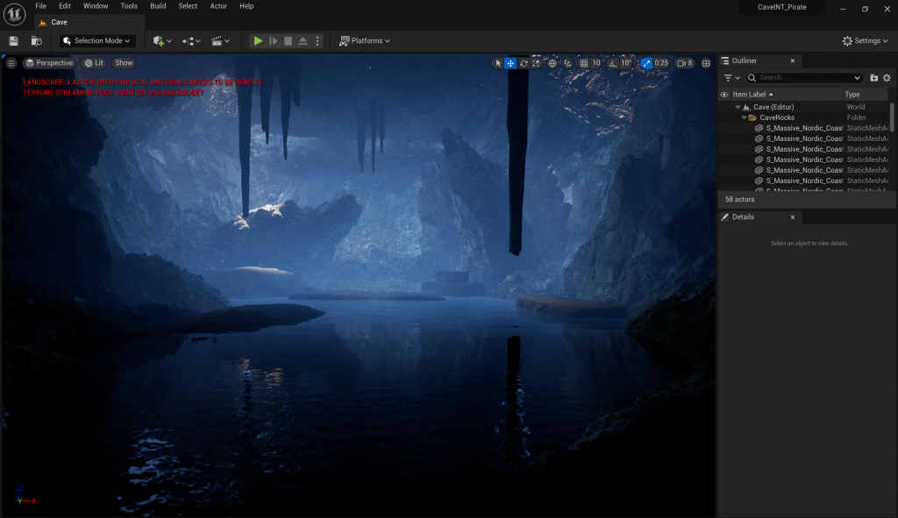Open the Outliner settings gear
The height and width of the screenshot is (518, 898).
click(887, 77)
